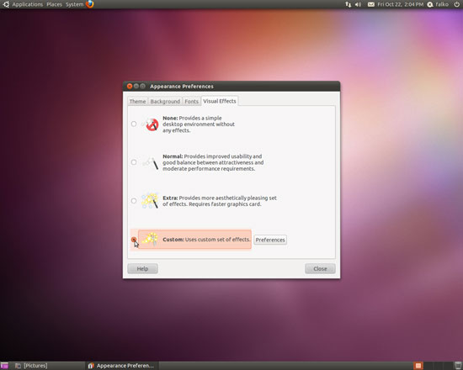Image resolution: width=463 pixels, height=370 pixels.
Task: Click the Extra effects sparkling wand icon
Action: 150,201
